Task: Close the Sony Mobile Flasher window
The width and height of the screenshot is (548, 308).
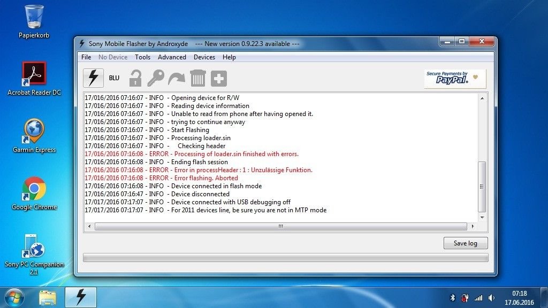Action: pos(482,42)
